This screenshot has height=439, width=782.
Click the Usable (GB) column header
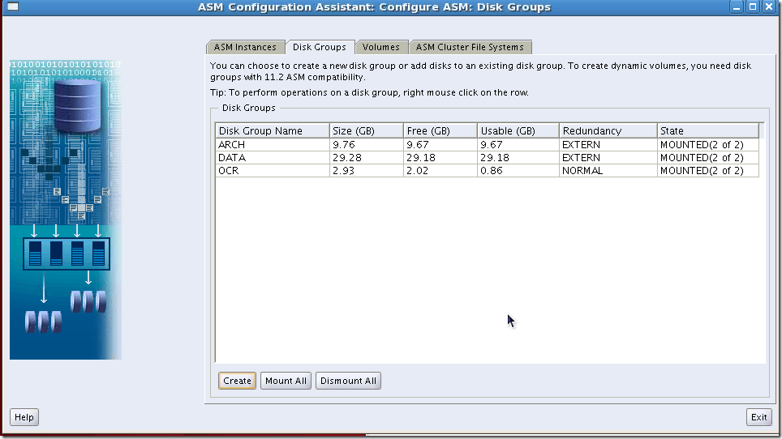pyautogui.click(x=518, y=130)
